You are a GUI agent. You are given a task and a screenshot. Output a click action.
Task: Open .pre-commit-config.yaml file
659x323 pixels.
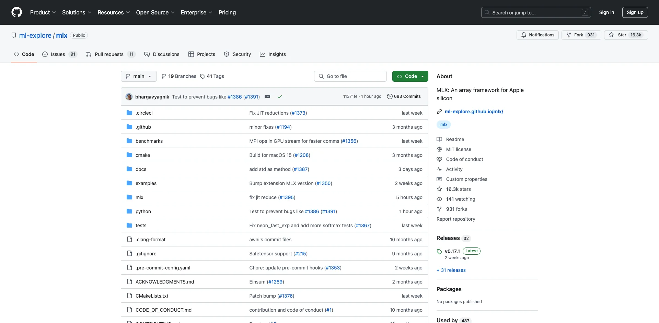coord(163,268)
